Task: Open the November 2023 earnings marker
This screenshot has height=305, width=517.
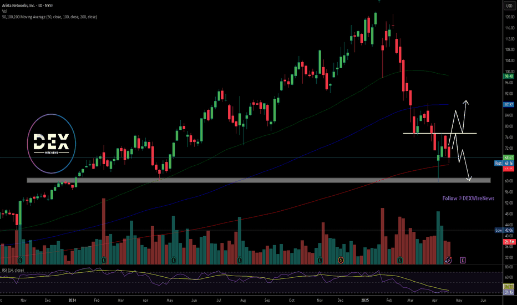Action: coord(21,260)
